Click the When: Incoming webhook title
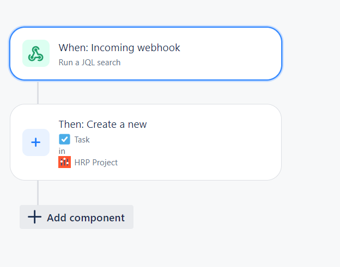This screenshot has width=340, height=267. click(119, 48)
